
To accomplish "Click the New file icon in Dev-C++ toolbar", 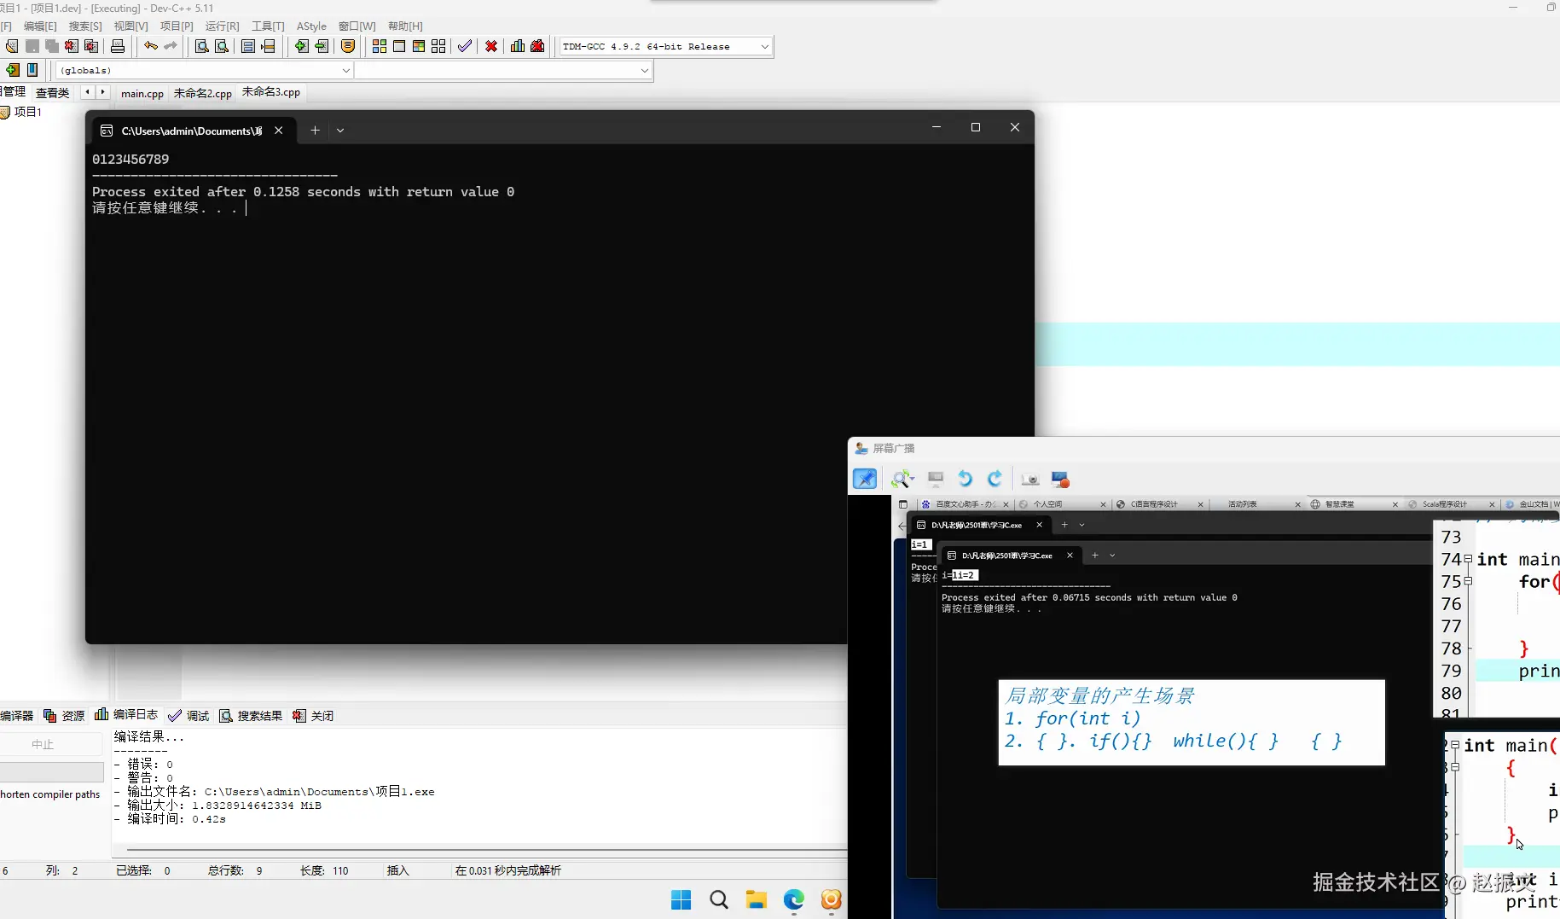I will [12, 46].
